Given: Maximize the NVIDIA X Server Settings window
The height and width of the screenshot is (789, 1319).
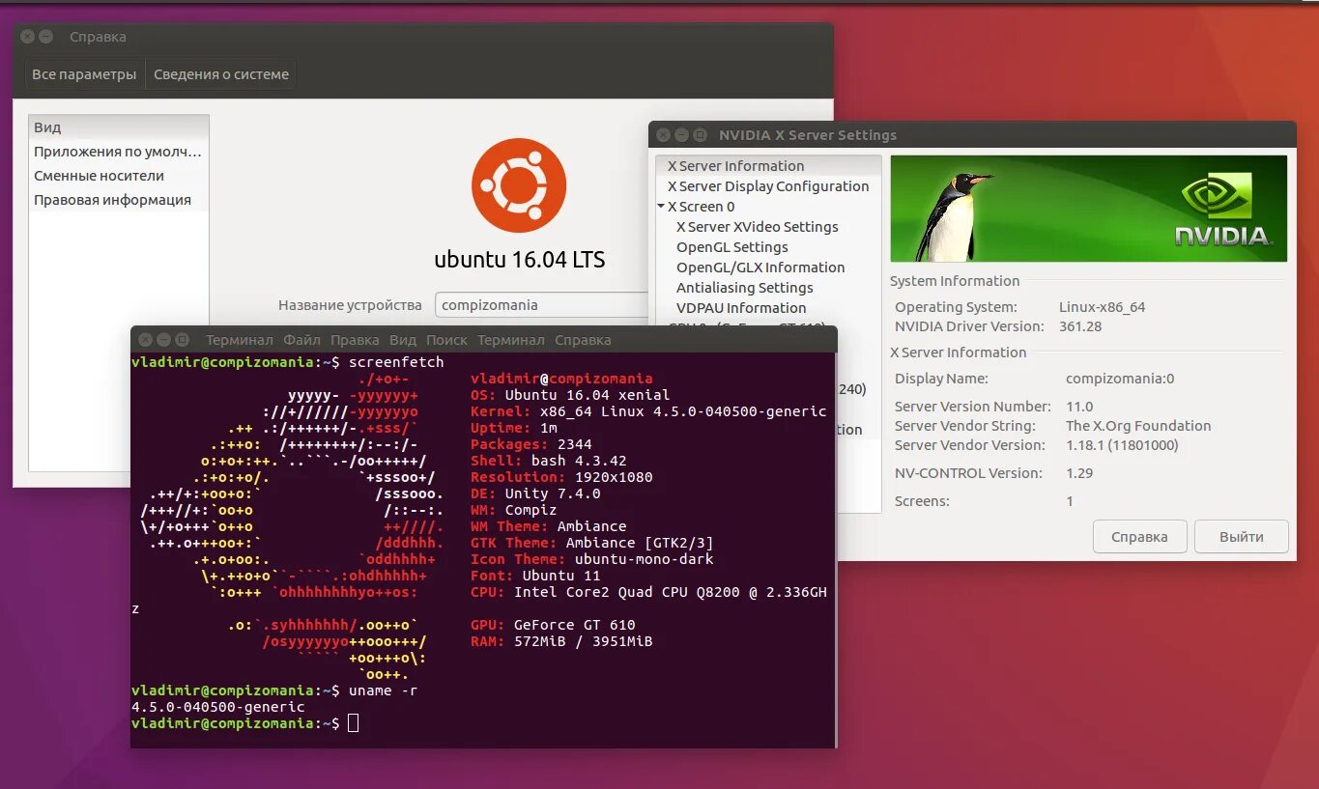Looking at the screenshot, I should tap(701, 135).
